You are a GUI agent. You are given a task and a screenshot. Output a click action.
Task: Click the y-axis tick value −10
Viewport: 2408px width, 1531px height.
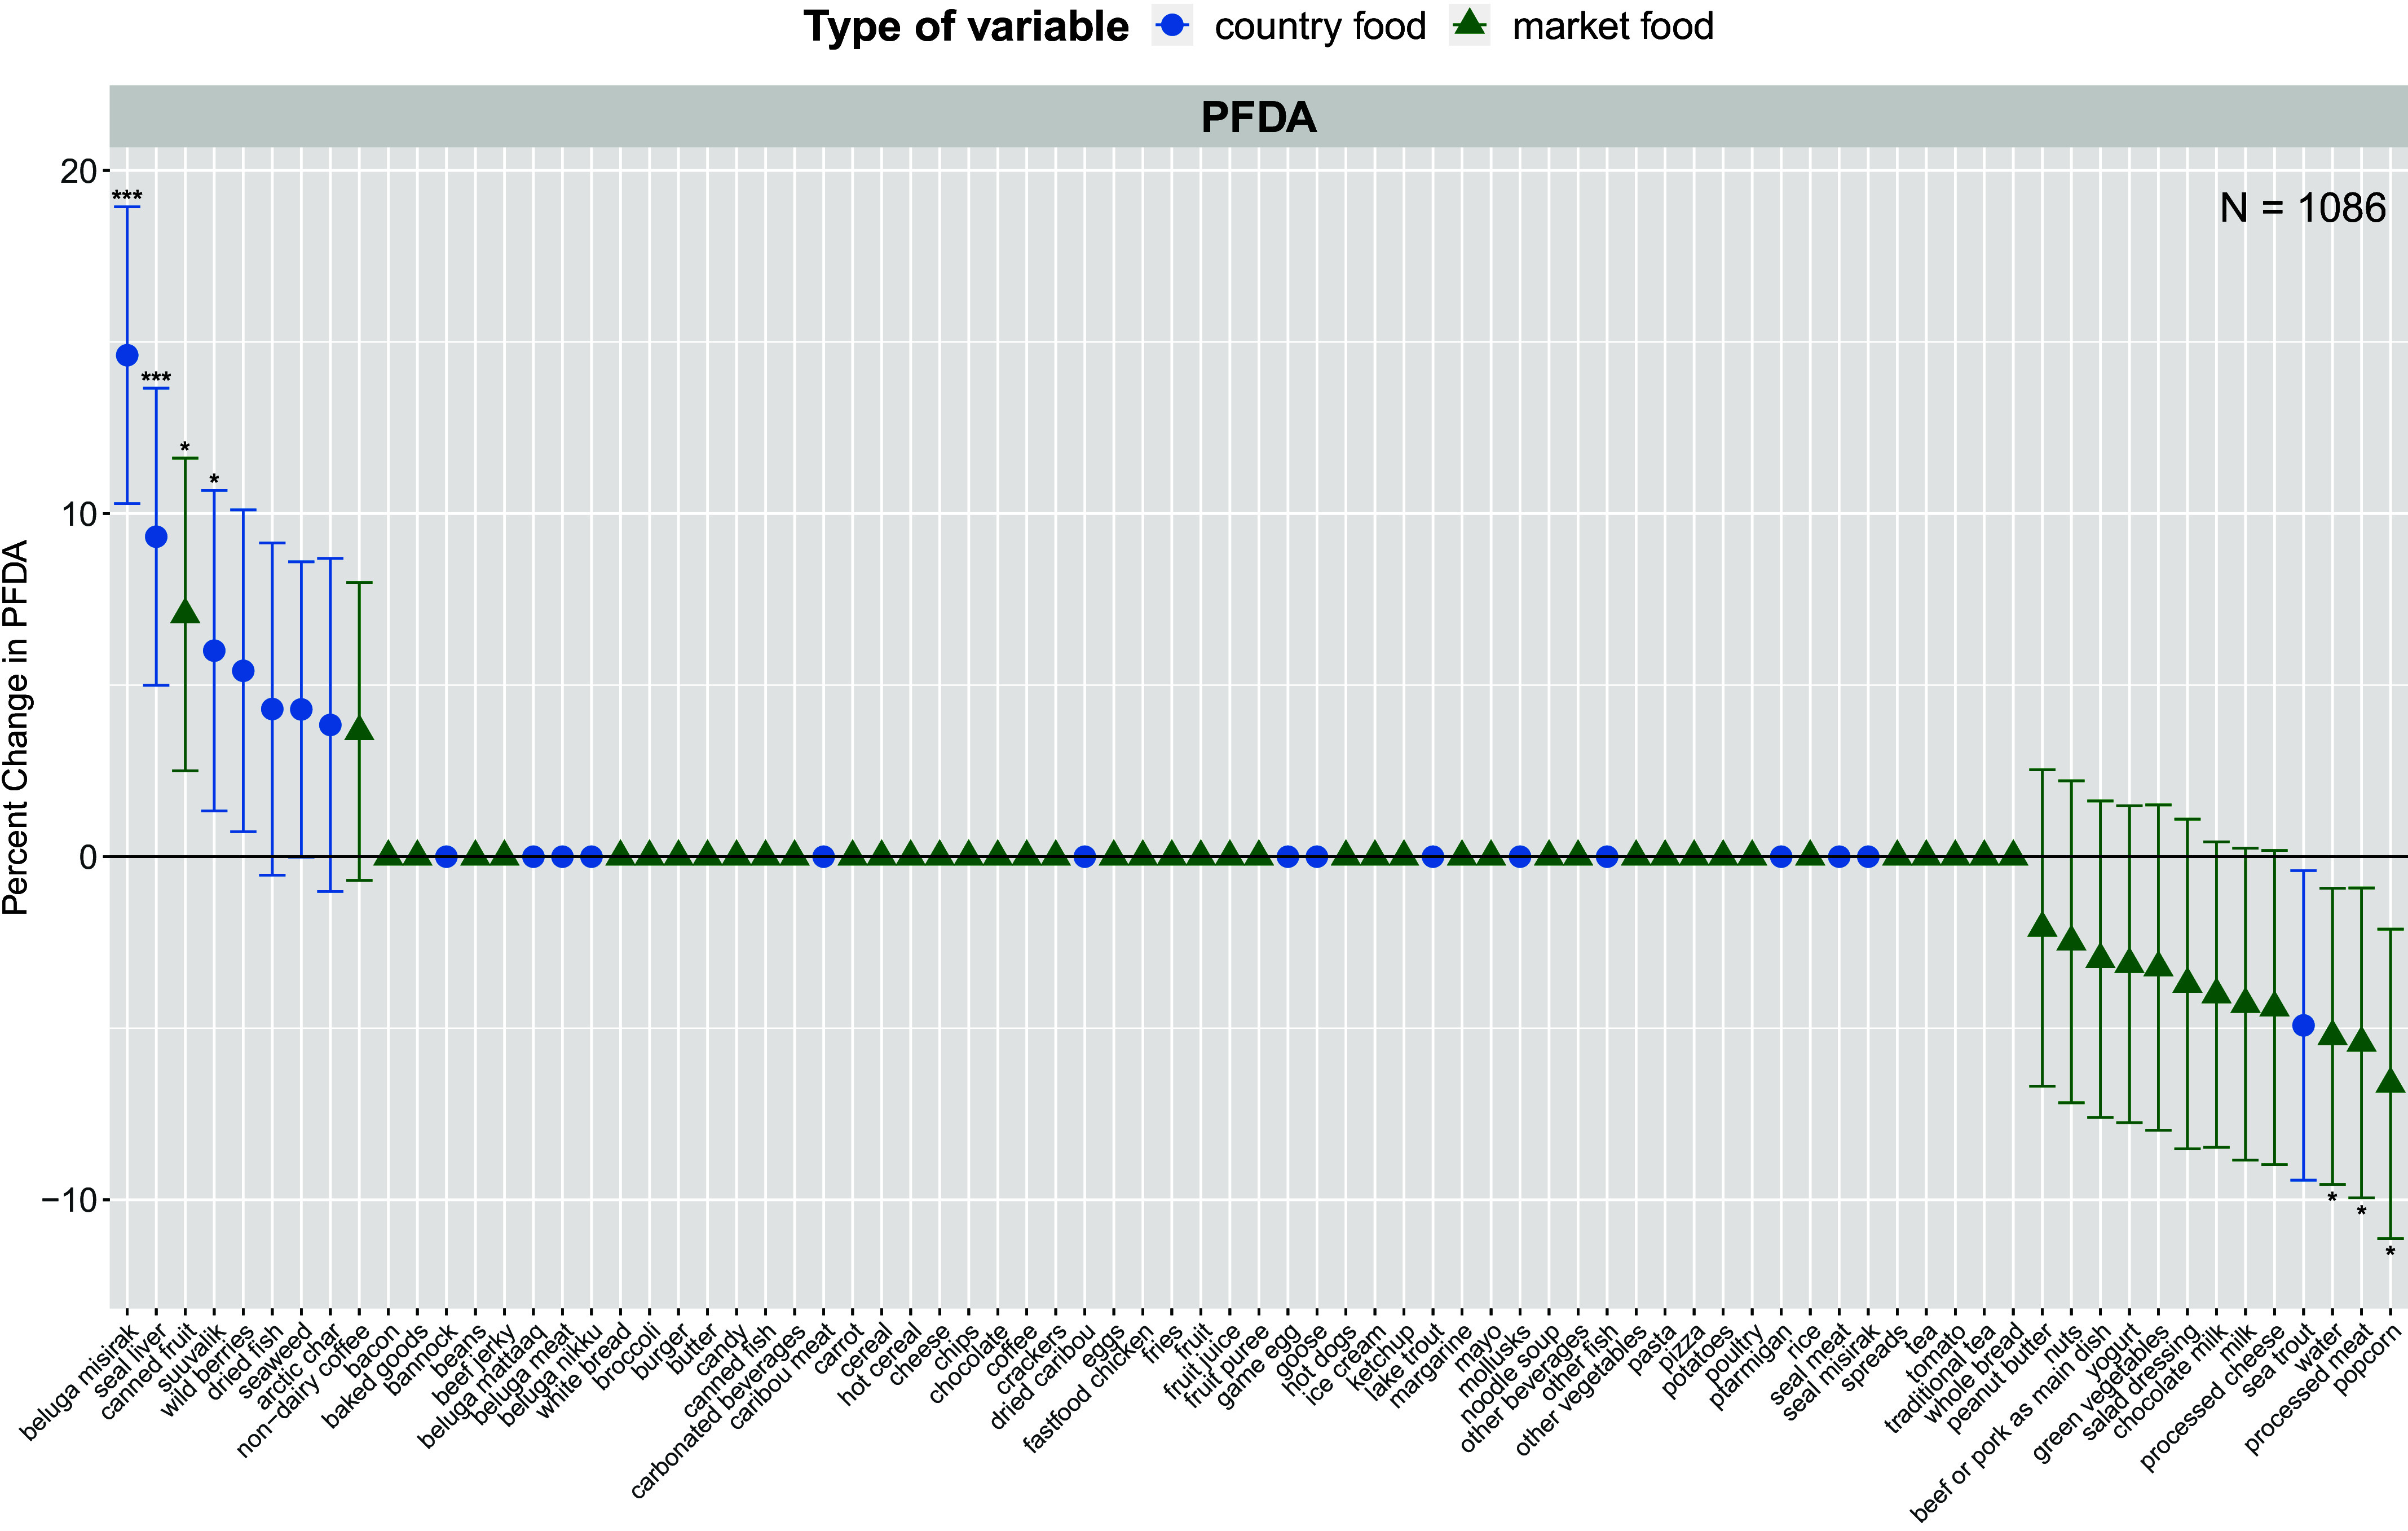coord(70,1200)
